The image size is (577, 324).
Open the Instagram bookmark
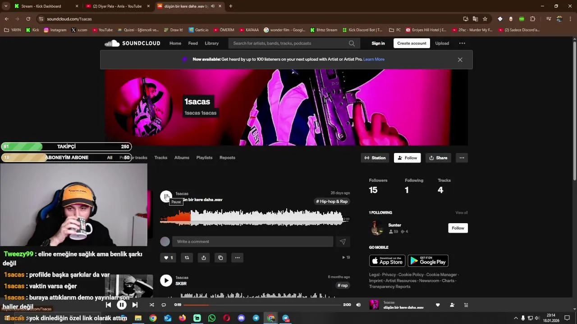(55, 30)
